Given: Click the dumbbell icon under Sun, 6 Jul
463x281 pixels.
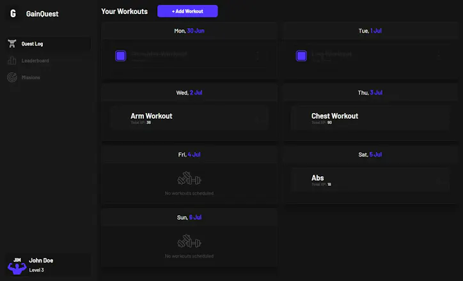Looking at the screenshot, I should [189, 241].
